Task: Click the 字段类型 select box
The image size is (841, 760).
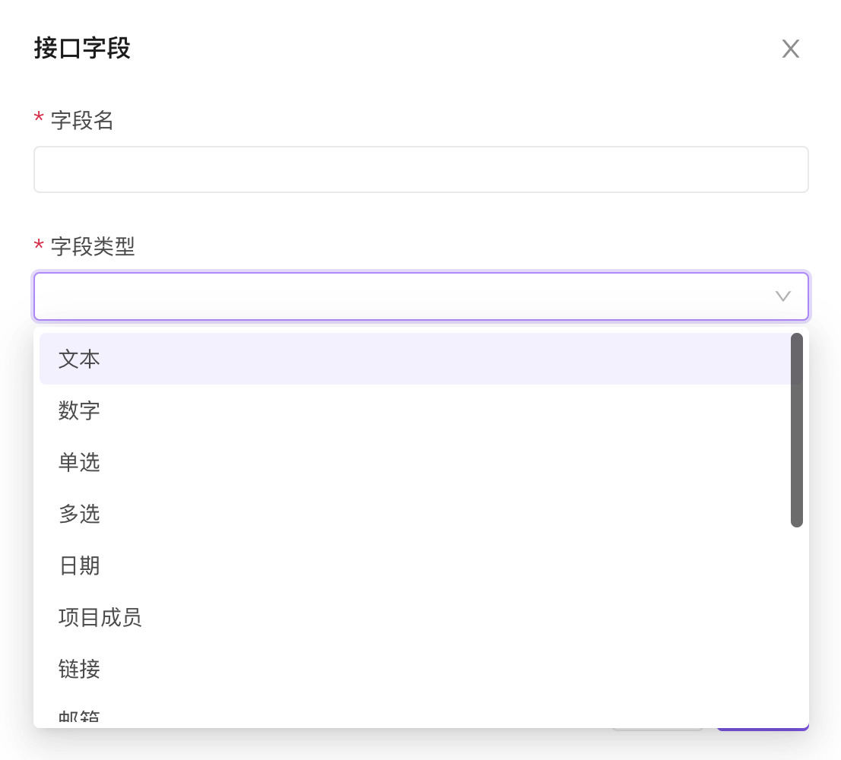Action: [x=403, y=296]
